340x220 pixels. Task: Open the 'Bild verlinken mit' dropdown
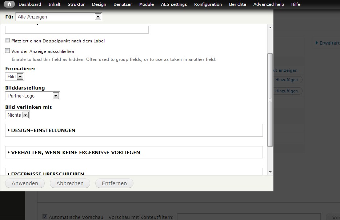point(17,115)
